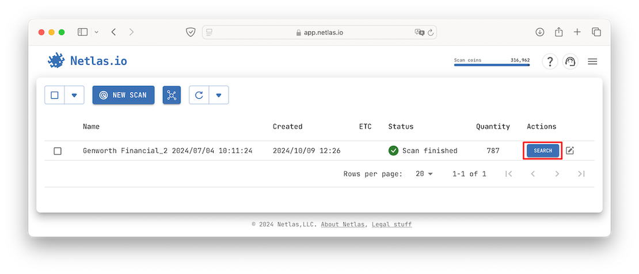Screen dimensions: 639x274
Task: Click the Safari downloads icon
Action: [539, 32]
